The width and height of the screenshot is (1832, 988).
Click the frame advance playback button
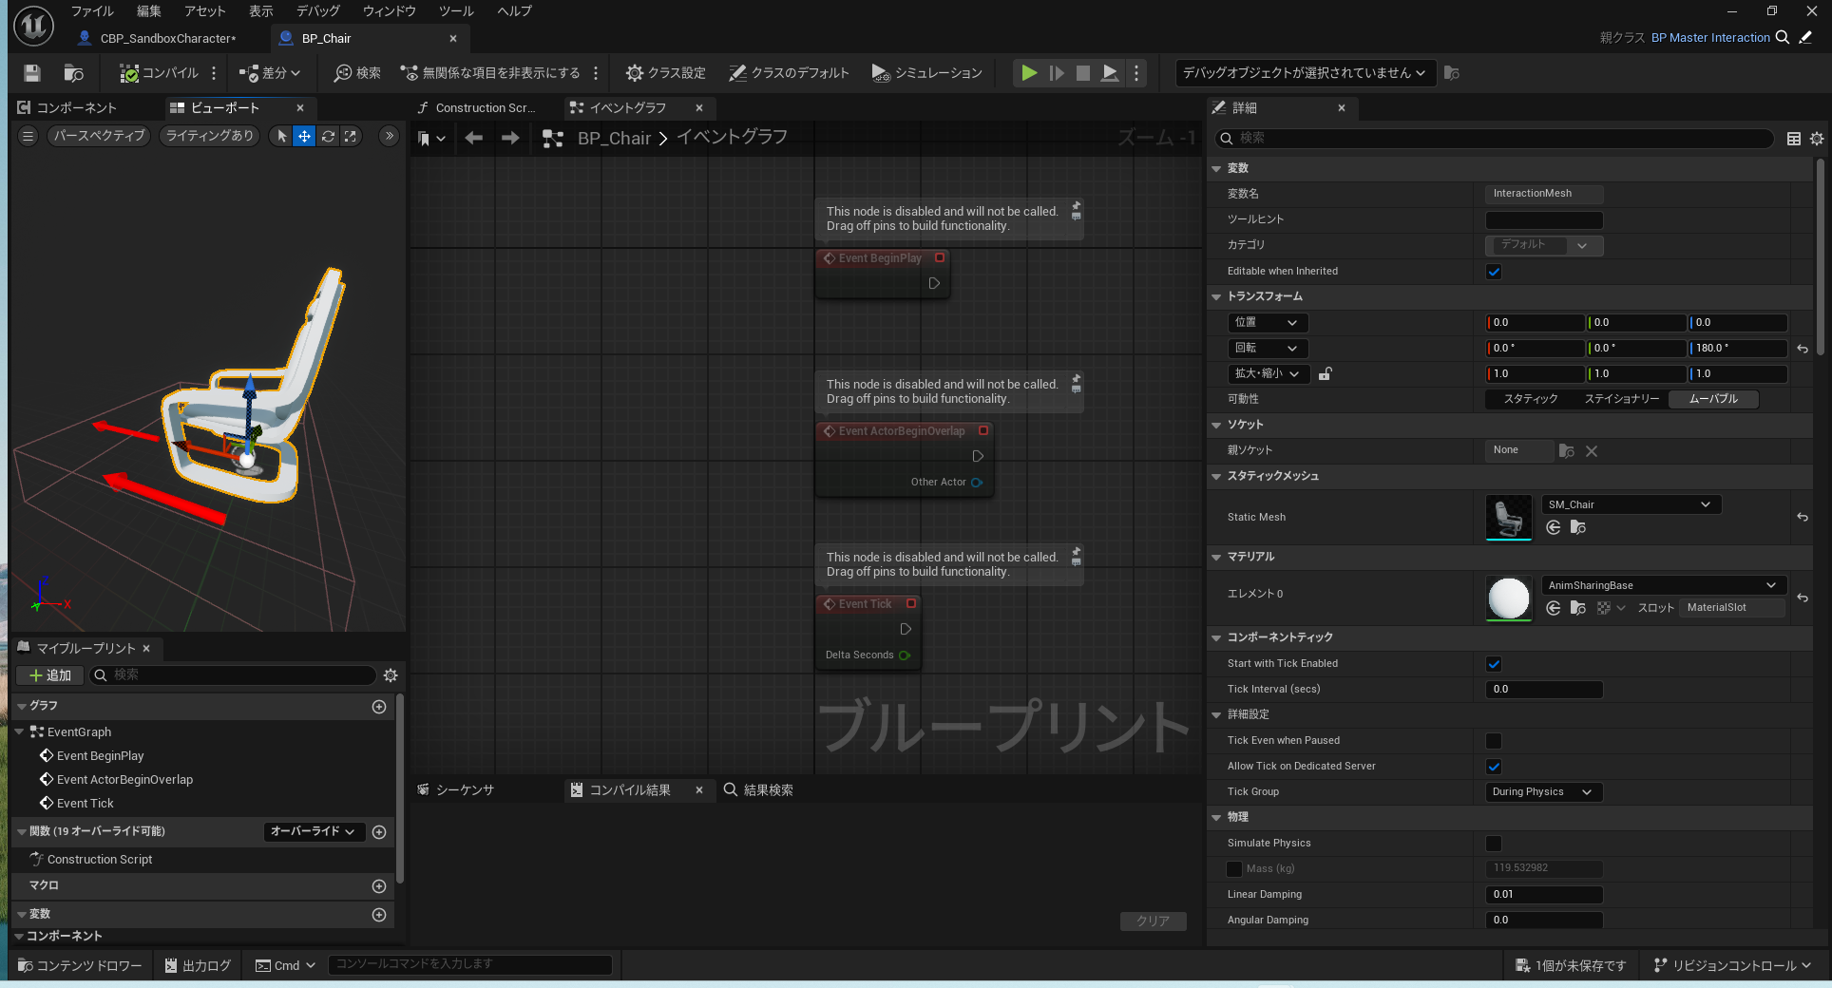click(x=1057, y=73)
